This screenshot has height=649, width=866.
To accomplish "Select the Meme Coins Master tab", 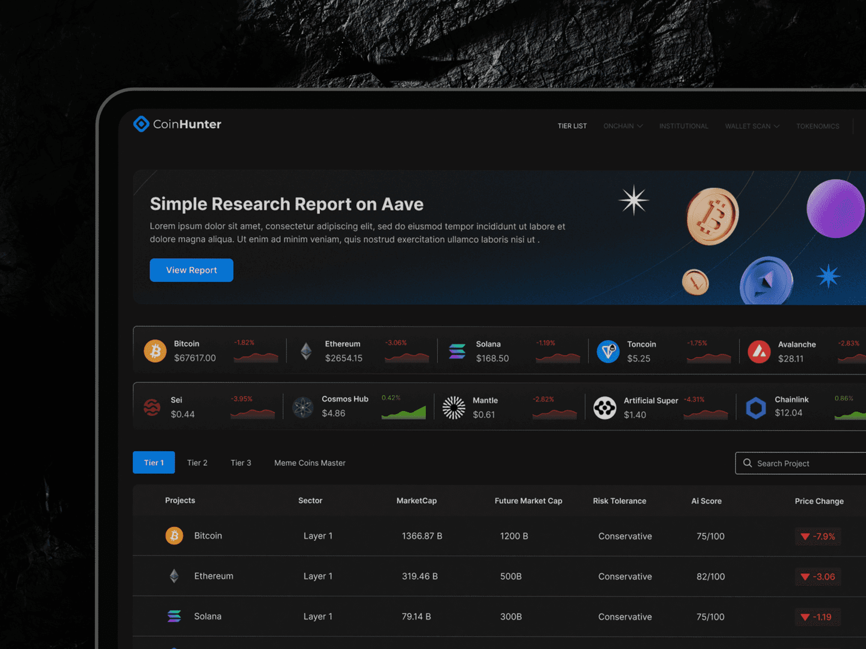I will (309, 462).
